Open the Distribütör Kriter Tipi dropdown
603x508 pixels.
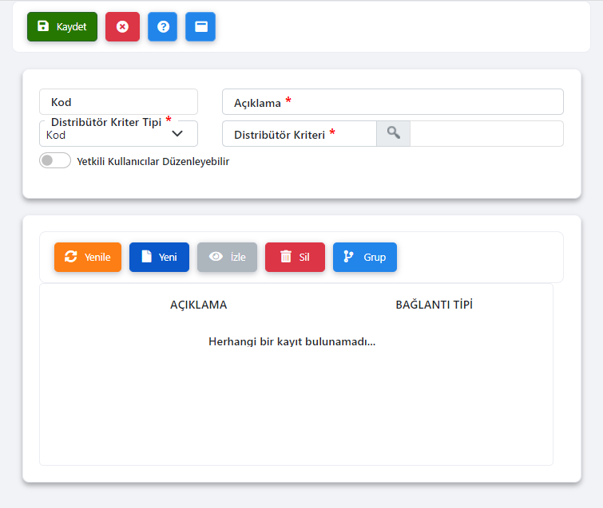[x=112, y=134]
